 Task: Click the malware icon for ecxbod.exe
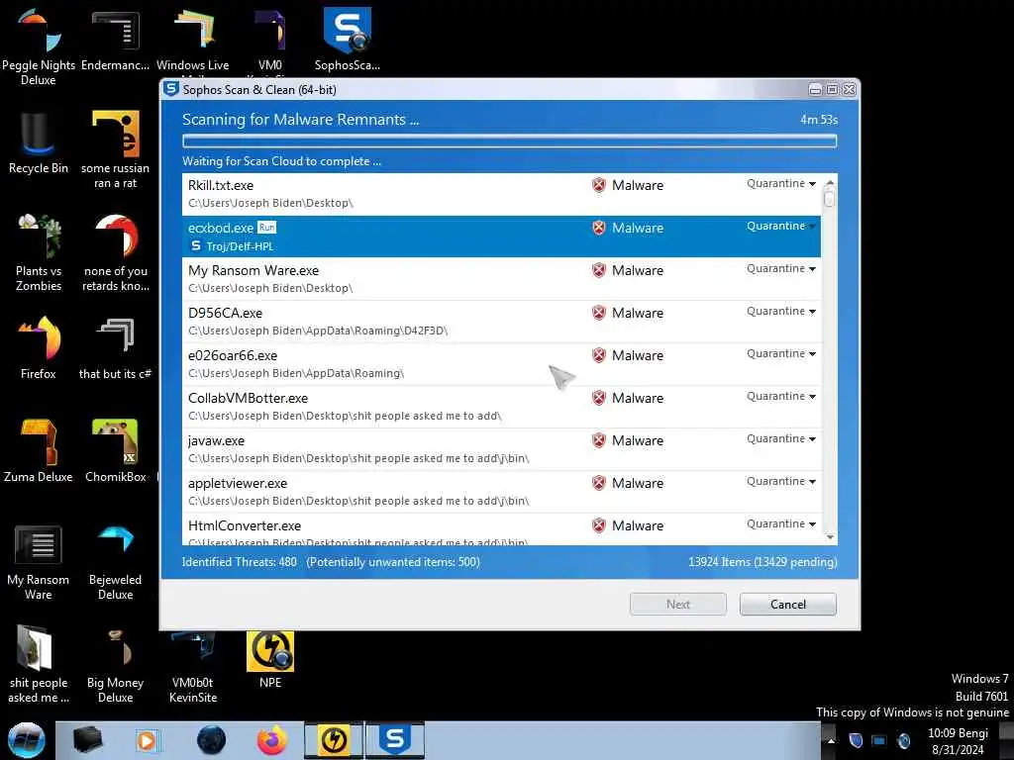599,229
